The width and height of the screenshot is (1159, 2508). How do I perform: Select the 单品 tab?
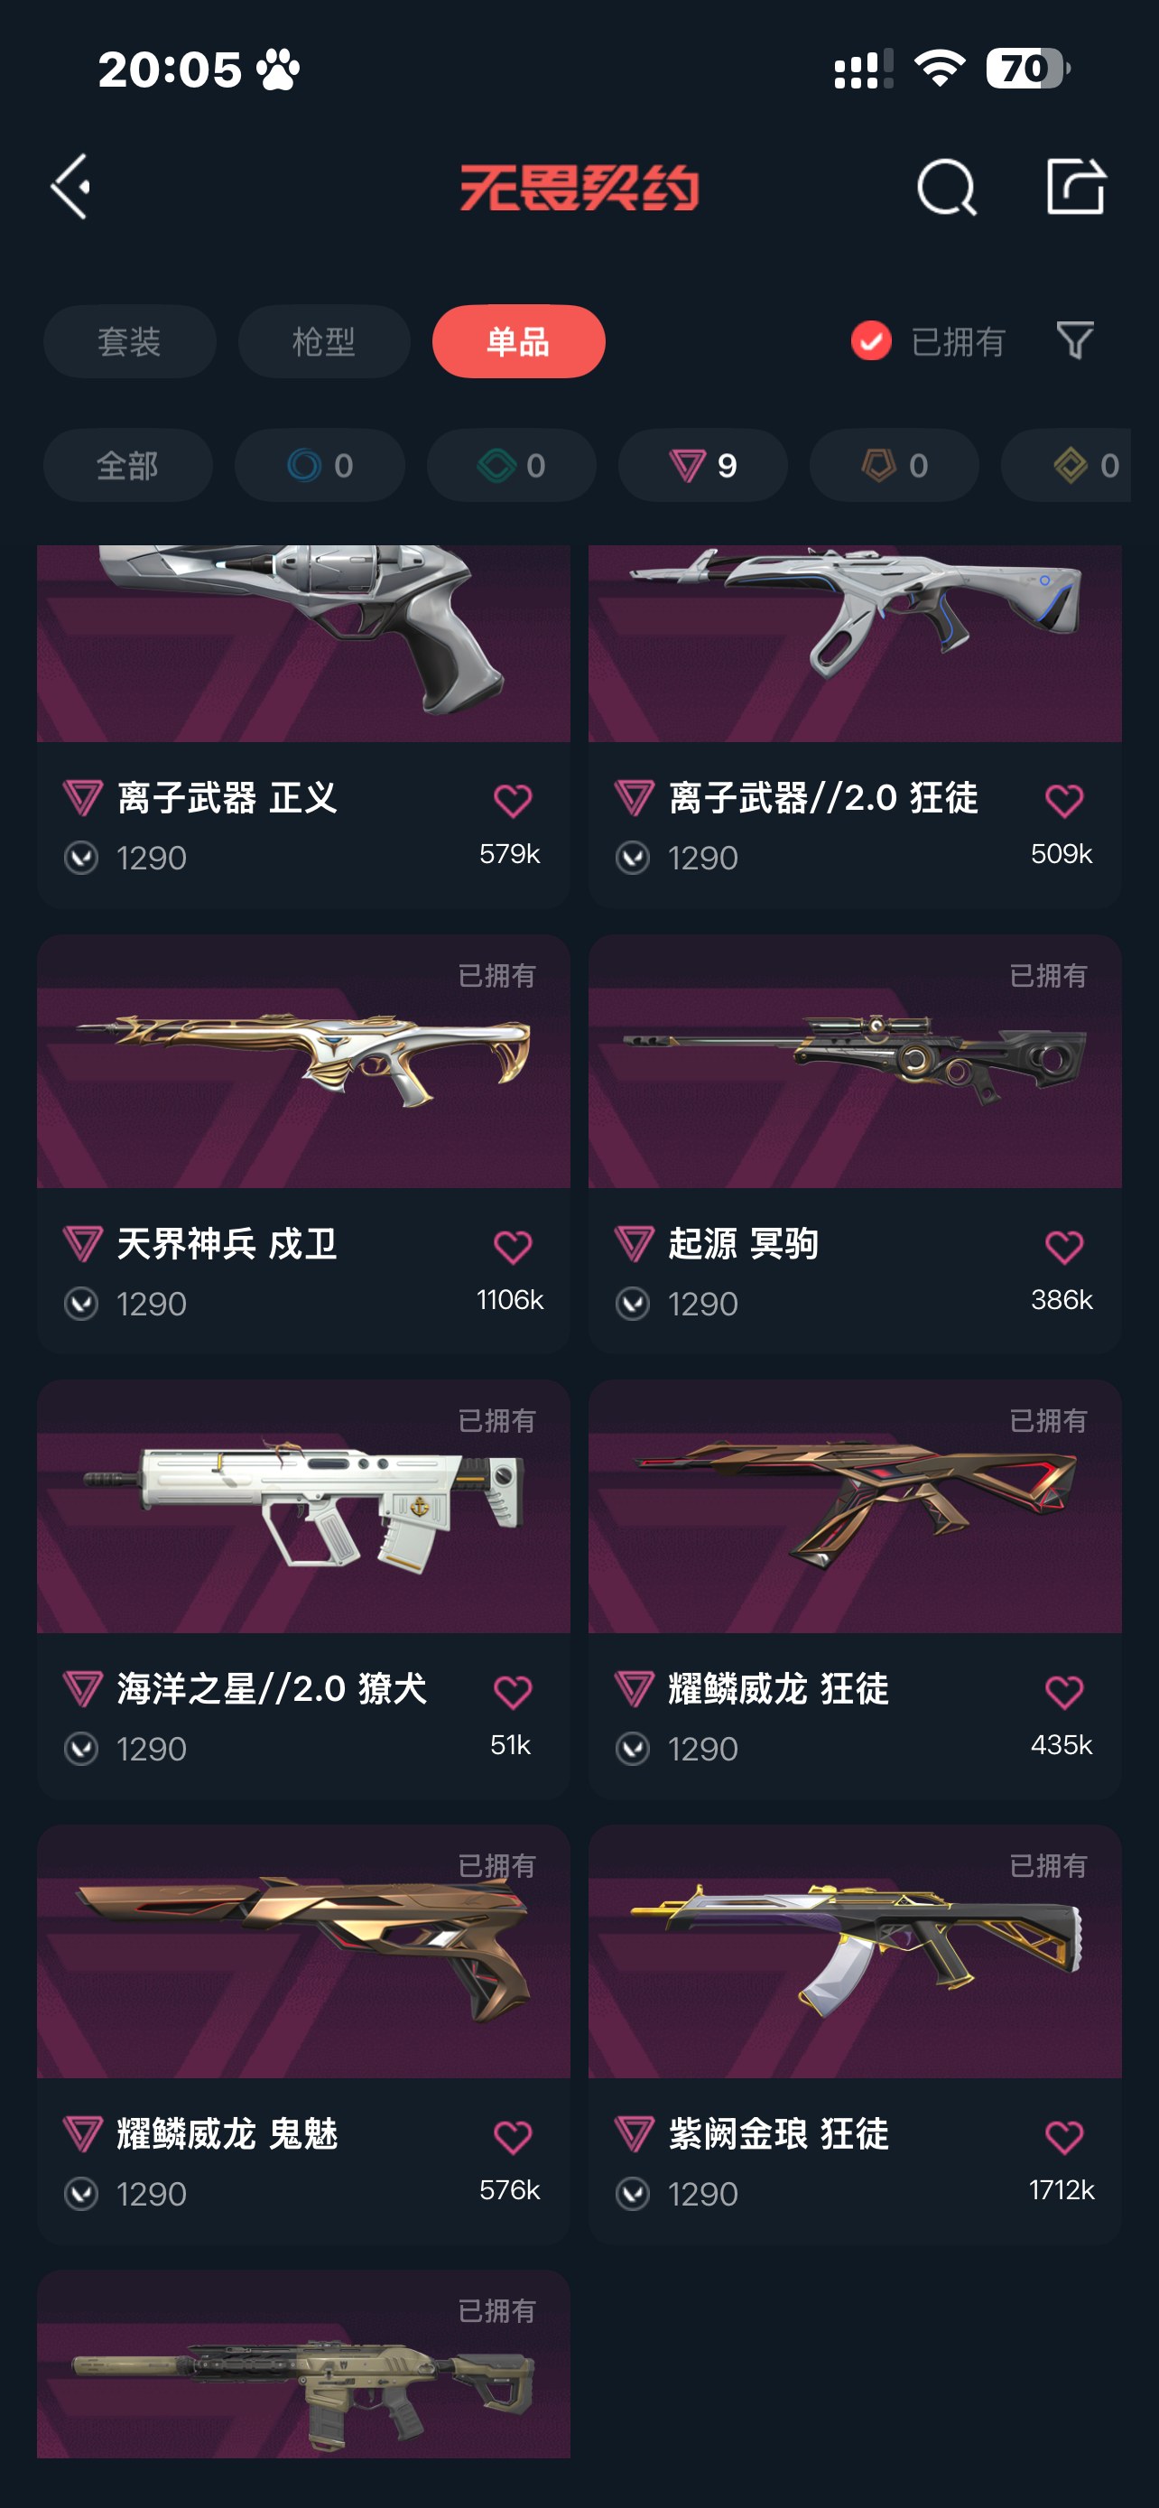pyautogui.click(x=519, y=342)
